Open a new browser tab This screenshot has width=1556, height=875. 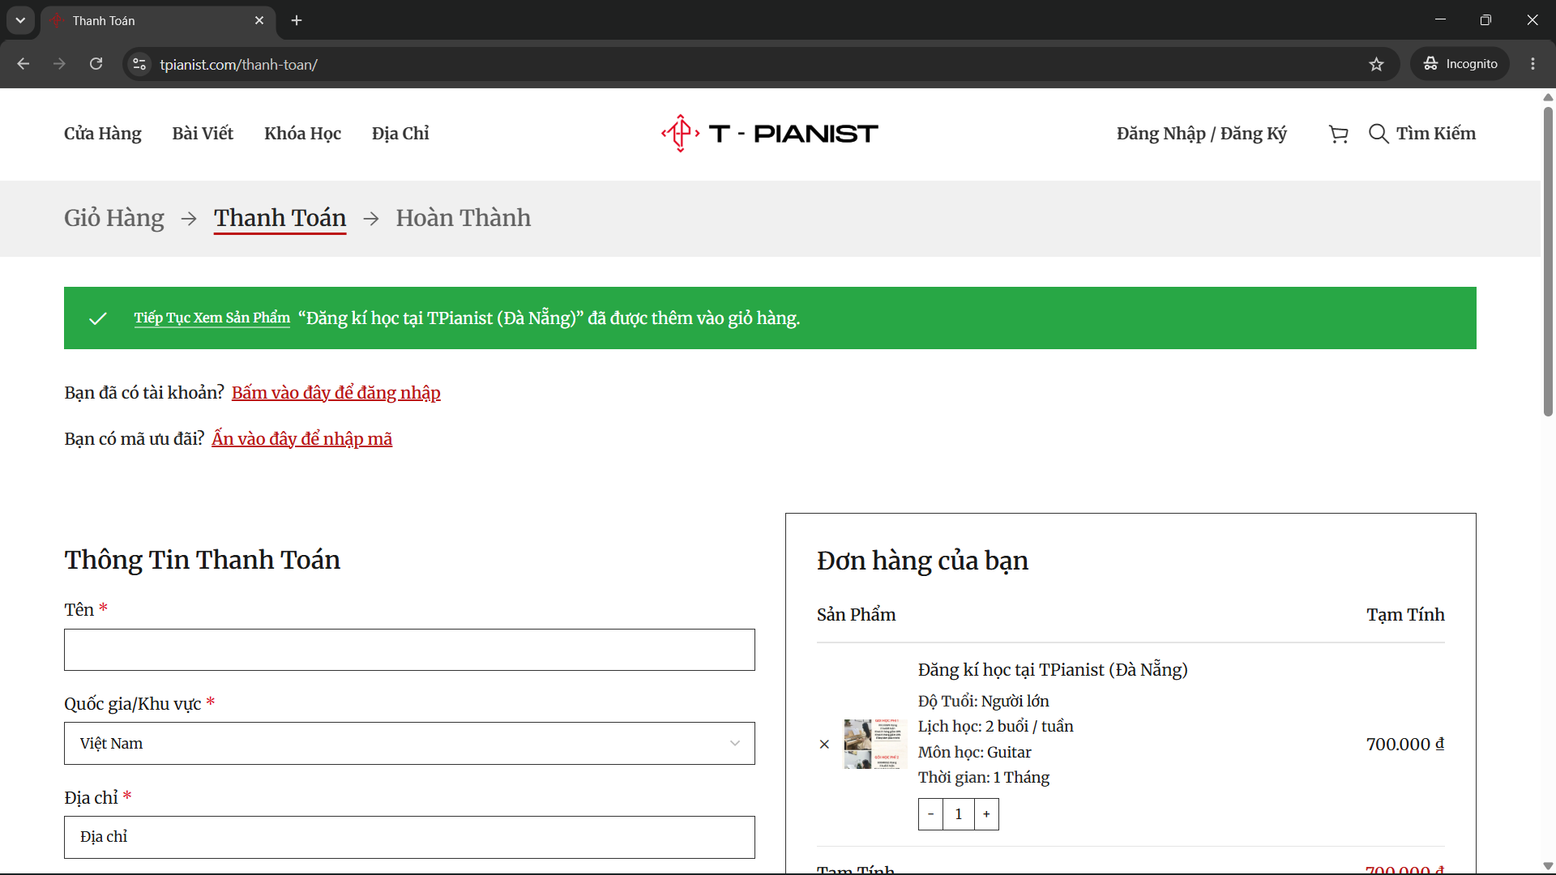pos(297,20)
